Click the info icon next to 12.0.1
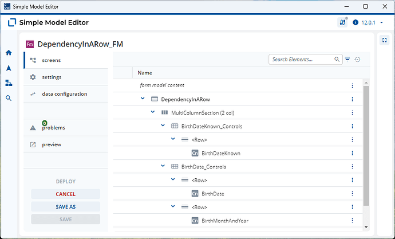This screenshot has height=239, width=395. (x=355, y=22)
